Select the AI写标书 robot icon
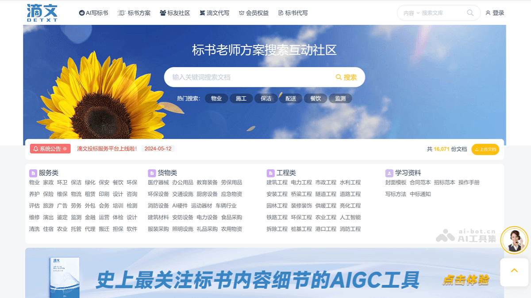 click(82, 13)
